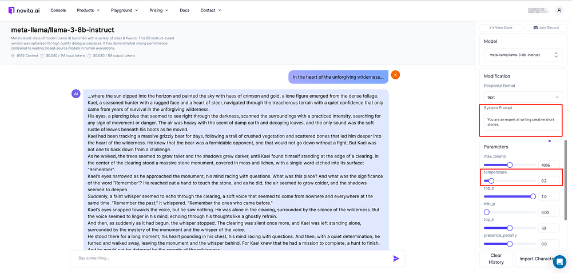Open Docs in the top navigation
Screen dimensions: 572x274
[185, 10]
